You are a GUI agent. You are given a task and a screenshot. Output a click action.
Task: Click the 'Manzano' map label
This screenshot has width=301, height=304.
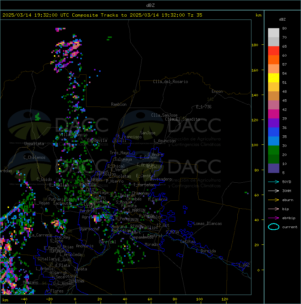(x=30, y=282)
